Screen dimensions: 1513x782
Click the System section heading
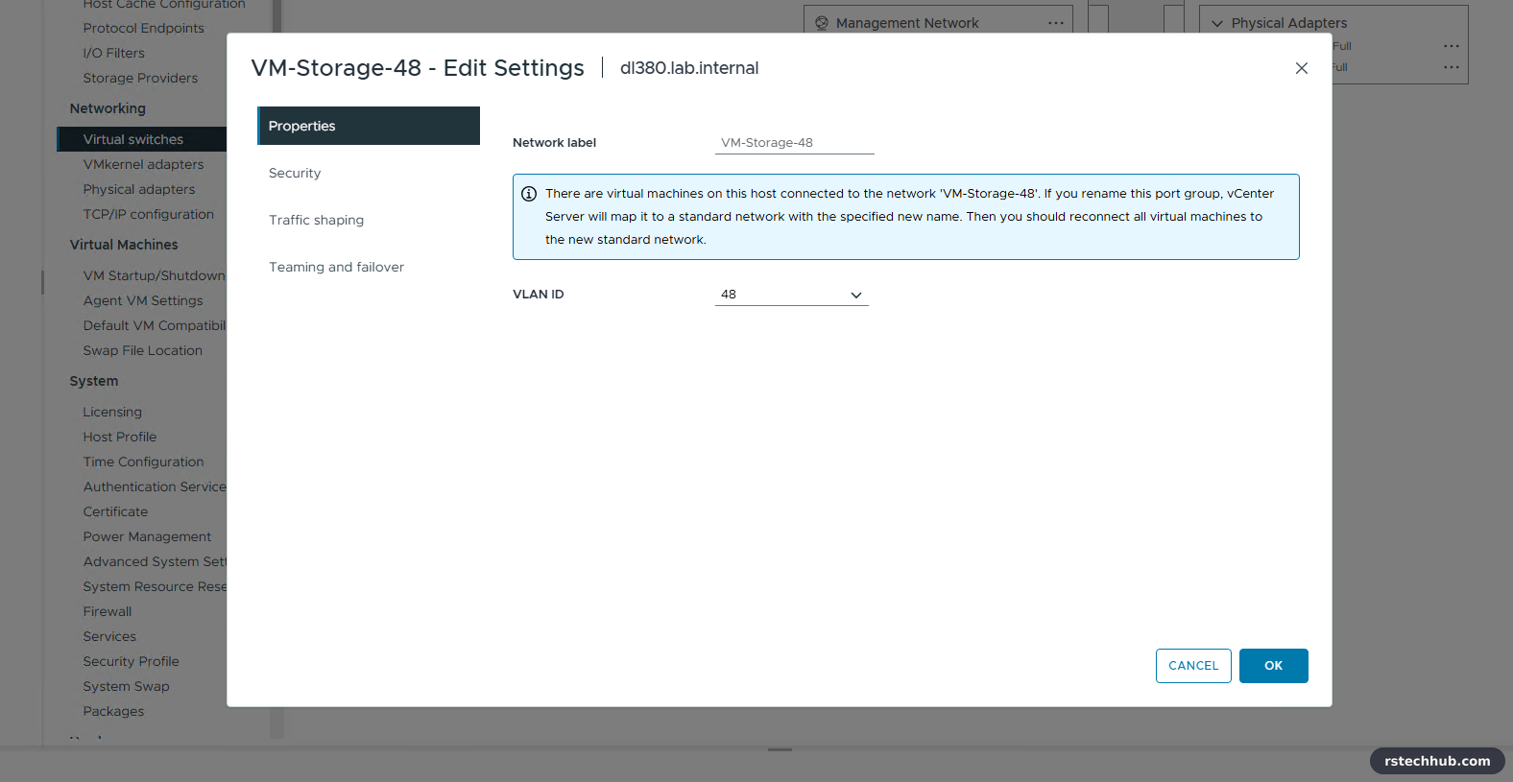click(x=94, y=381)
